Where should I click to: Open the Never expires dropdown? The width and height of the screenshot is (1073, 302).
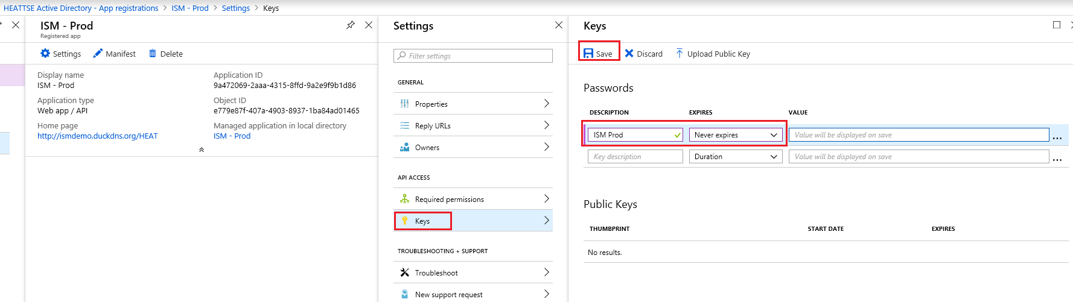736,135
